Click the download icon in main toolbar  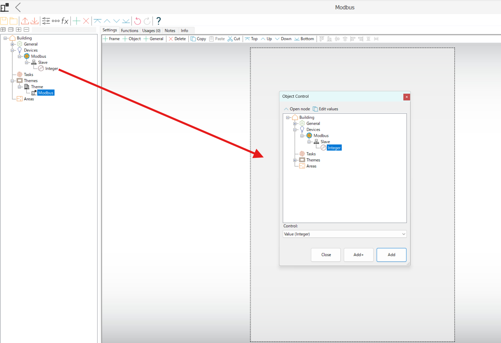coord(34,21)
